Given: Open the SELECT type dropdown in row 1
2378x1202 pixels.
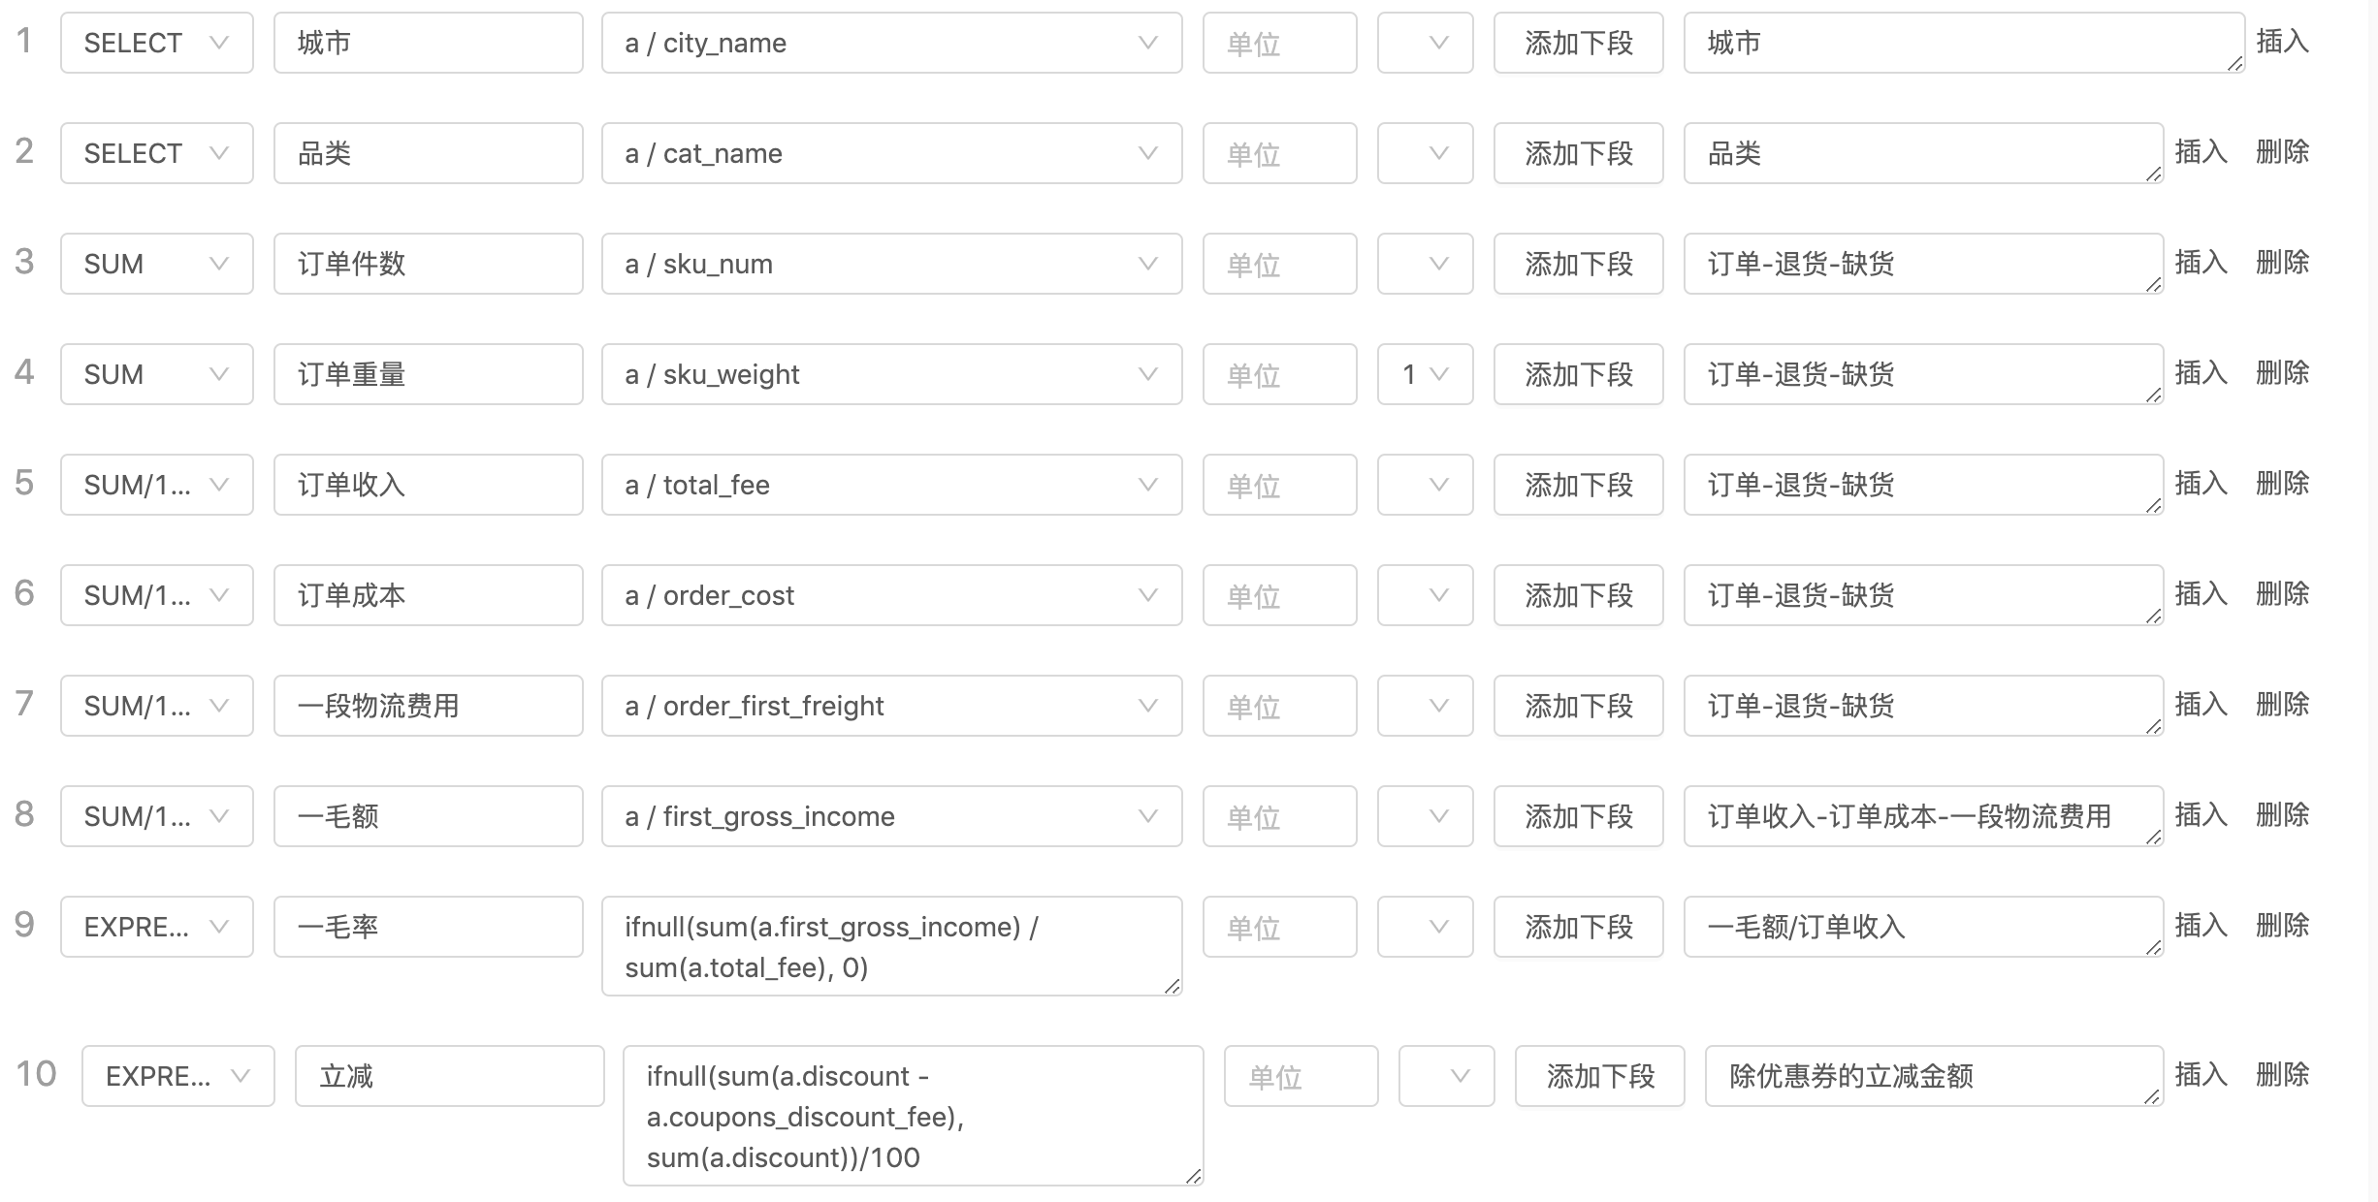Looking at the screenshot, I should 156,43.
